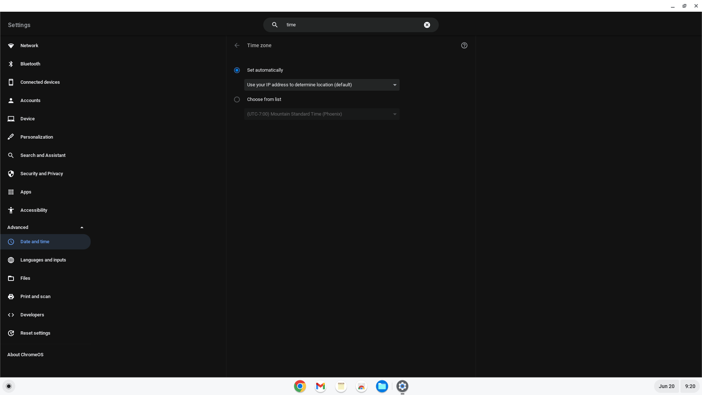Viewport: 702px width, 395px height.
Task: Click the Connected devices phone icon
Action: click(x=11, y=82)
